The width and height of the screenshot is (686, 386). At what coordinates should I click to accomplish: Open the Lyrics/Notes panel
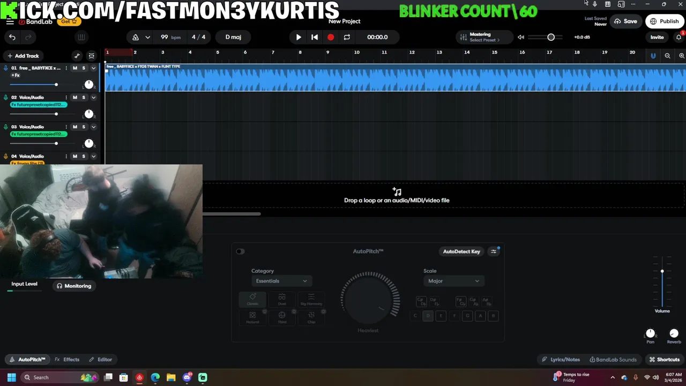tap(561, 360)
